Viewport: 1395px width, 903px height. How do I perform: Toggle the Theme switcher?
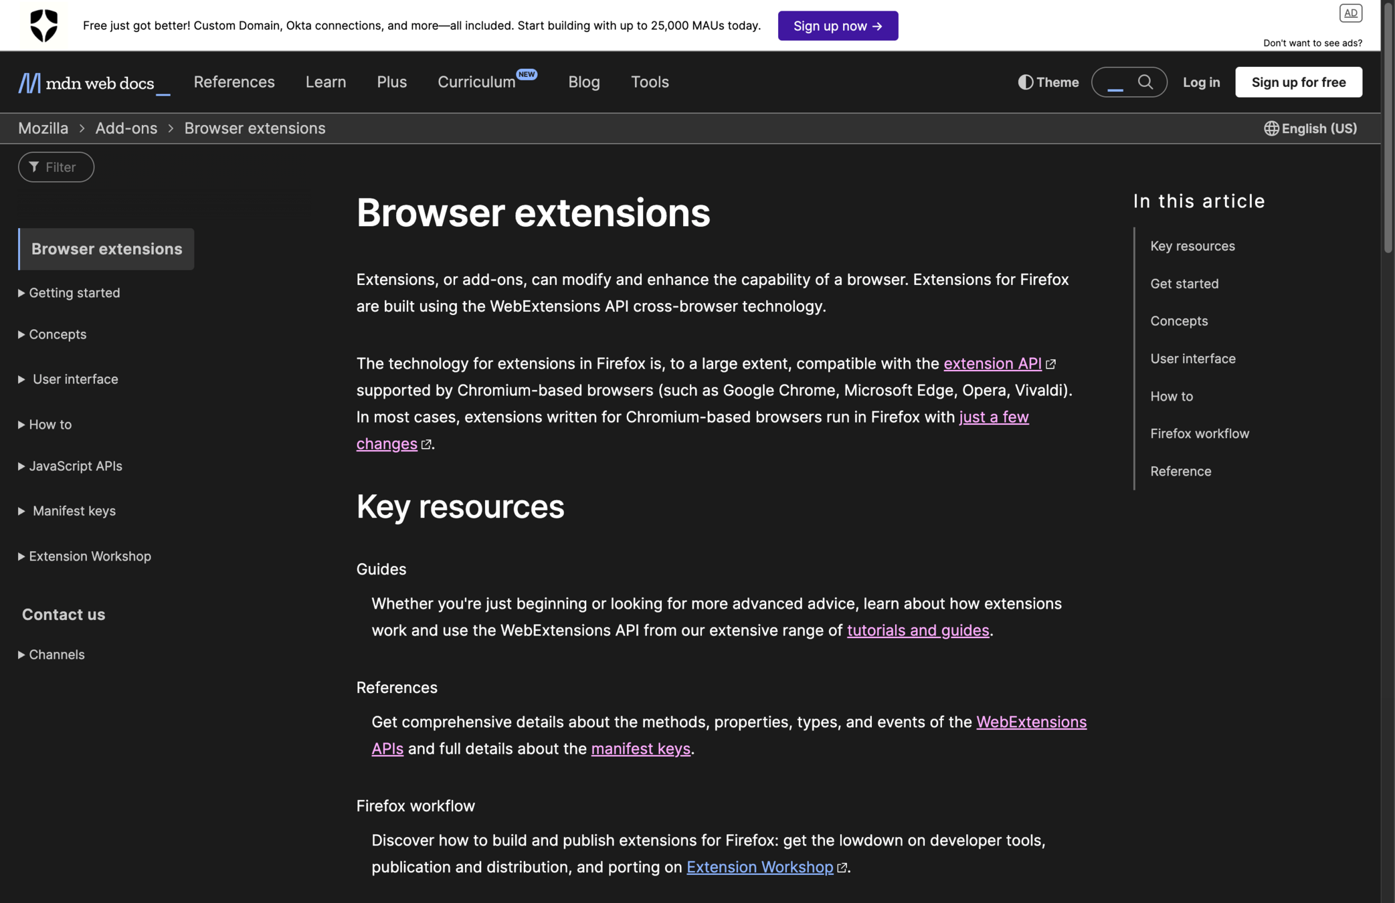click(1048, 82)
